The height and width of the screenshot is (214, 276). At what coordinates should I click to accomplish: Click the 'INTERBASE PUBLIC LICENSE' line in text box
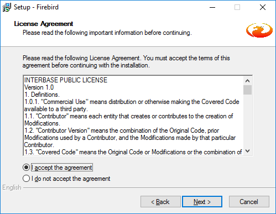[66, 80]
